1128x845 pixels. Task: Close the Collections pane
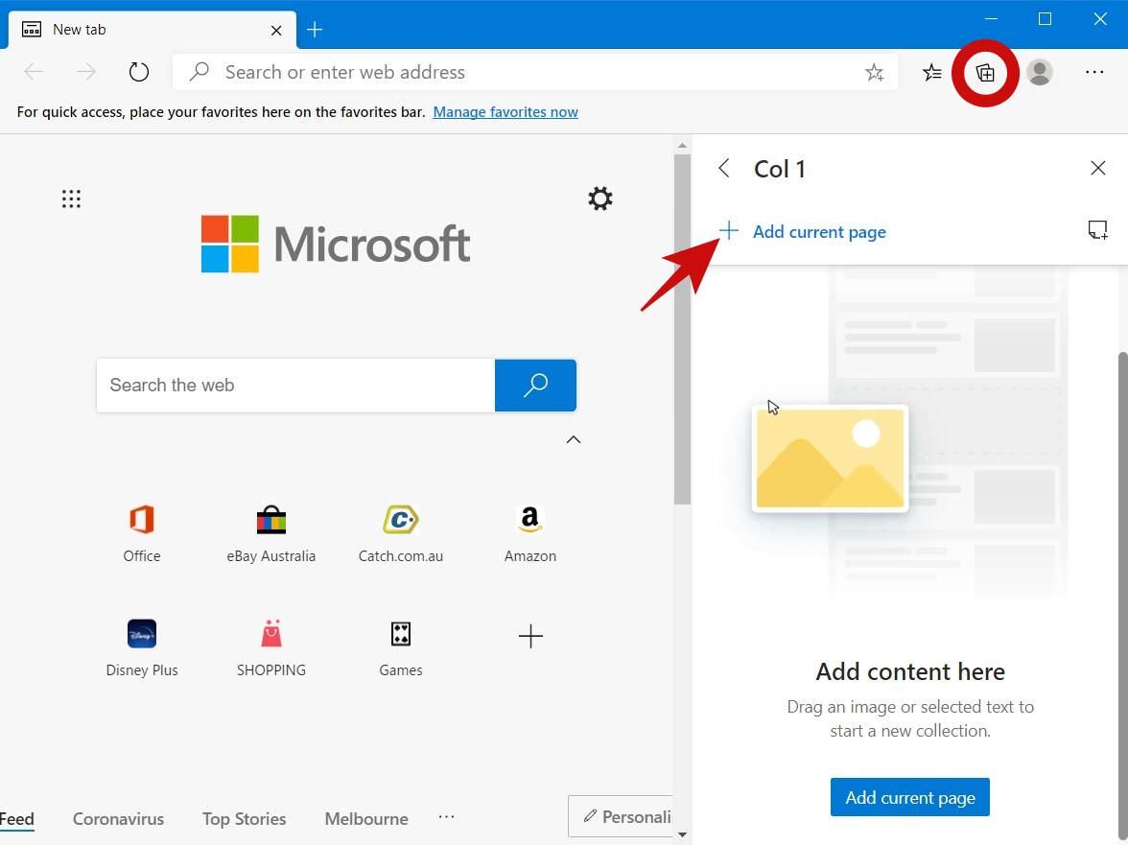pos(1097,168)
